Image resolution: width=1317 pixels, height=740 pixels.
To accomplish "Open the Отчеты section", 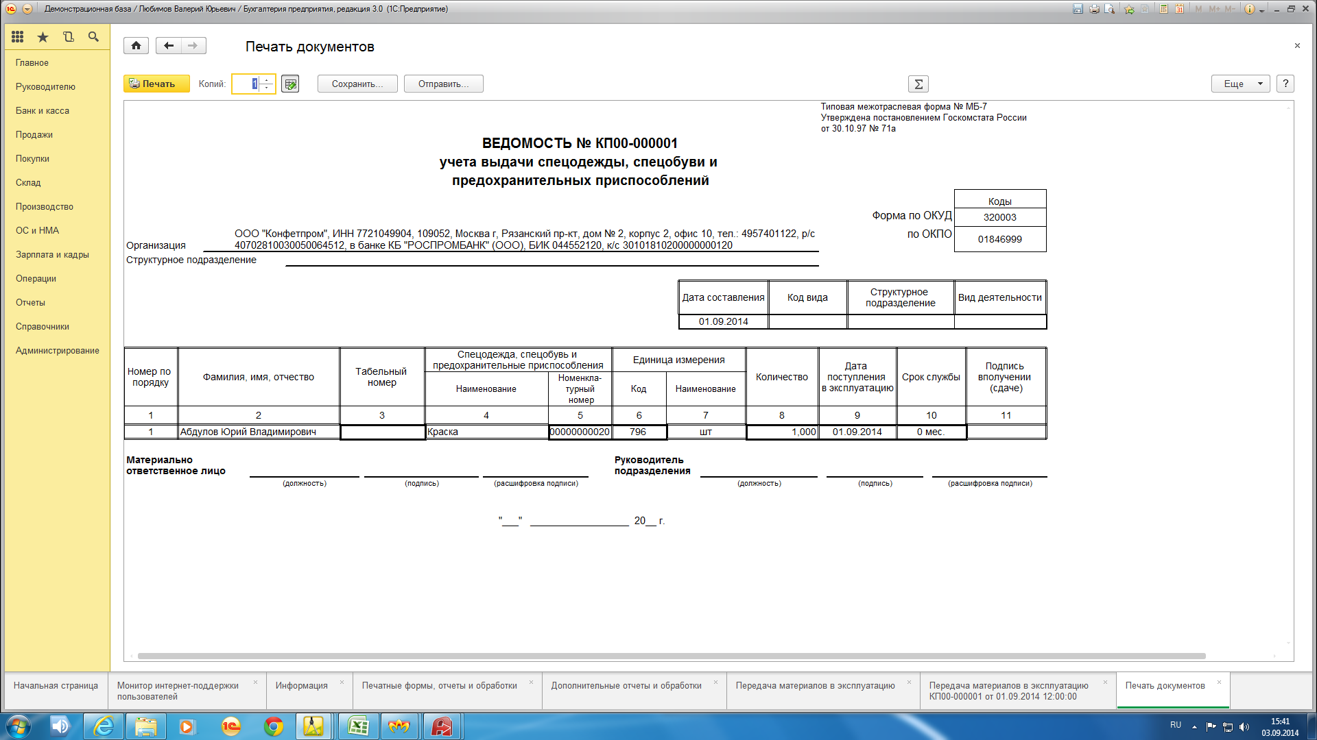I will [x=30, y=302].
